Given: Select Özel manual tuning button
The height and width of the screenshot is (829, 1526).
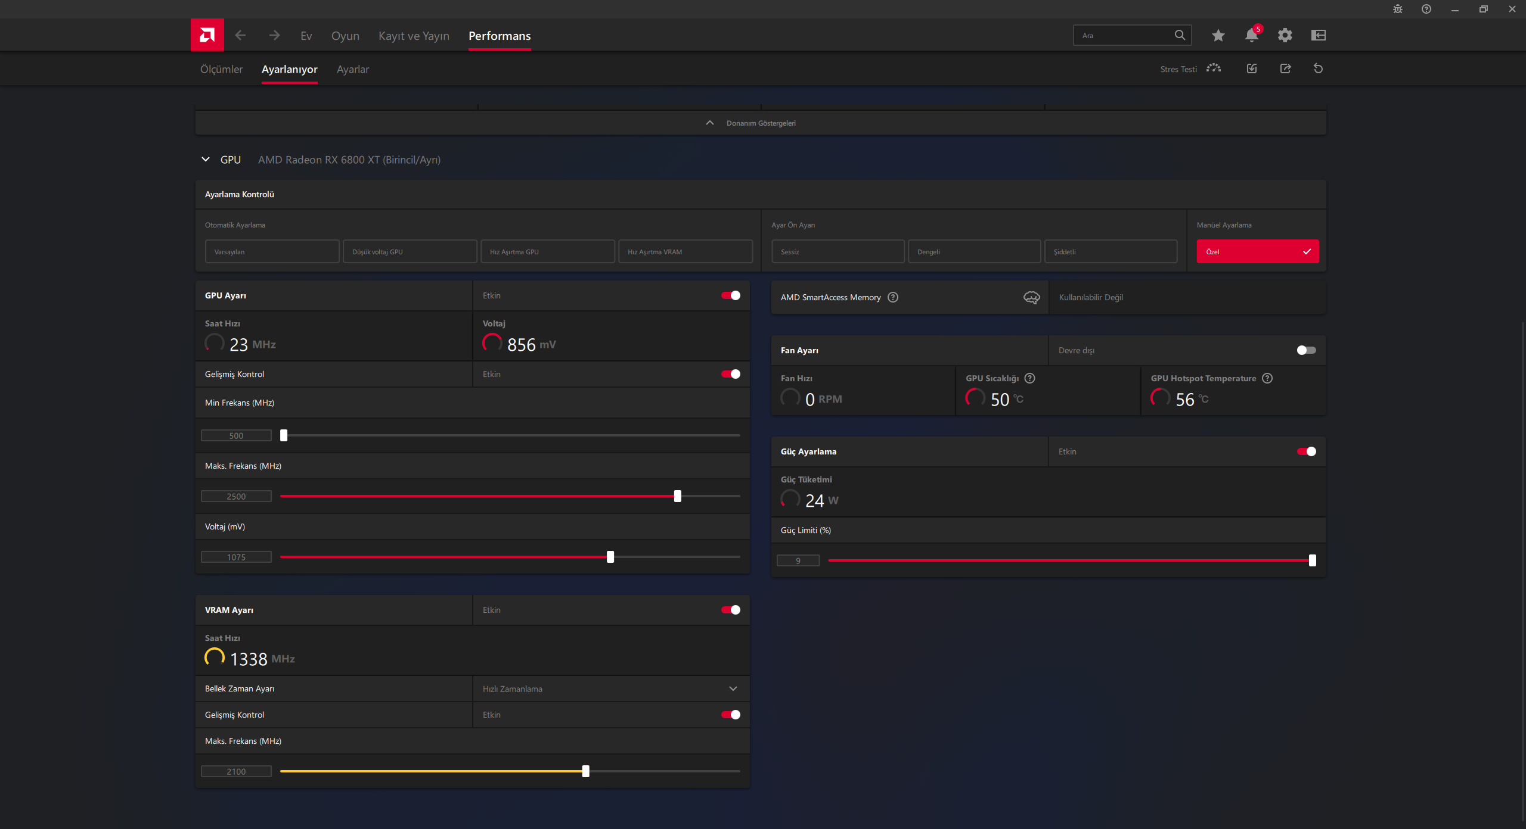Looking at the screenshot, I should coord(1258,251).
